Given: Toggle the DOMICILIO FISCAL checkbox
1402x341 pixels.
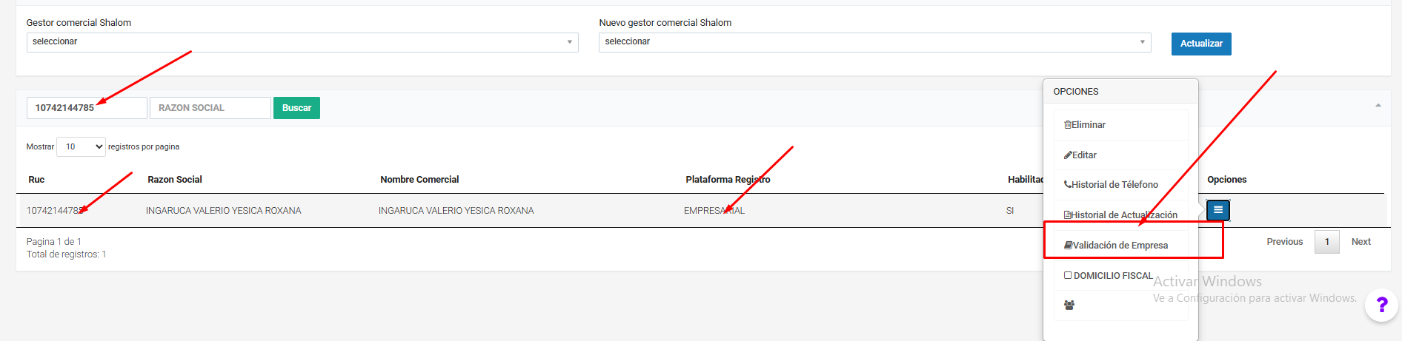Looking at the screenshot, I should pos(1068,275).
